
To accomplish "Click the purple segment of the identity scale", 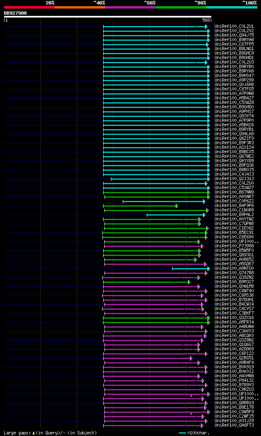I will 130,7.
